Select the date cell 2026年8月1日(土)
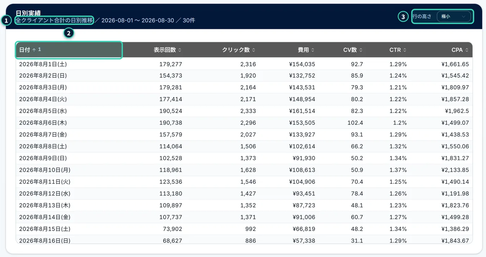The height and width of the screenshot is (257, 486). click(x=43, y=64)
